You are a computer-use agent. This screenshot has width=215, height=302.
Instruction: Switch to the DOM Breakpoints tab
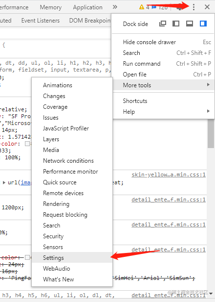coord(90,21)
